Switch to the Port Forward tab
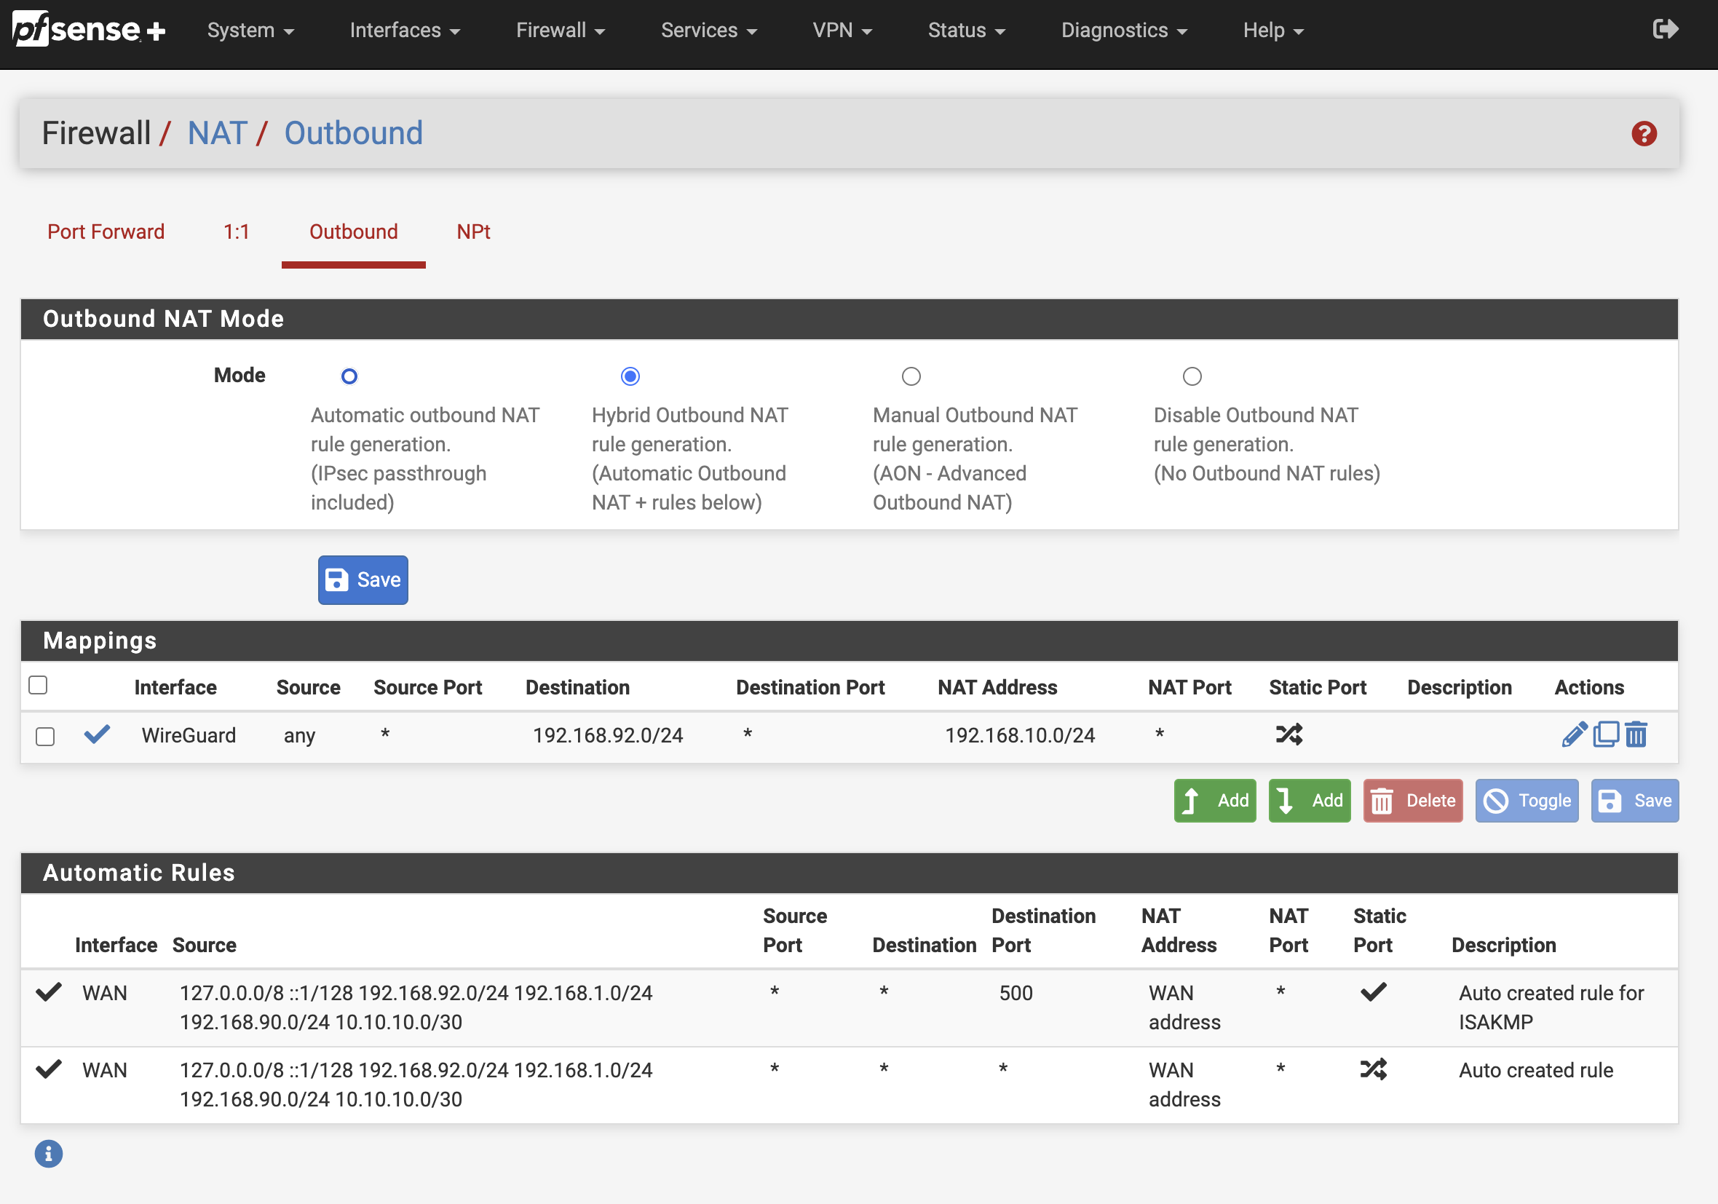Viewport: 1718px width, 1204px height. (106, 232)
